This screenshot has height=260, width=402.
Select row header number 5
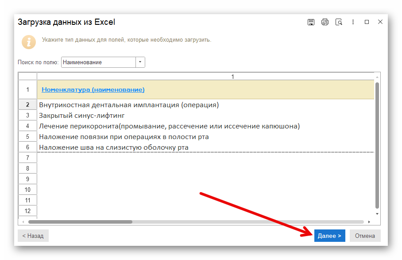click(28, 137)
